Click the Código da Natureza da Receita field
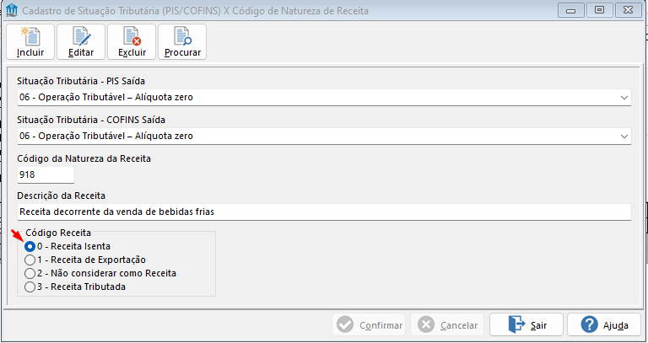 [46, 174]
